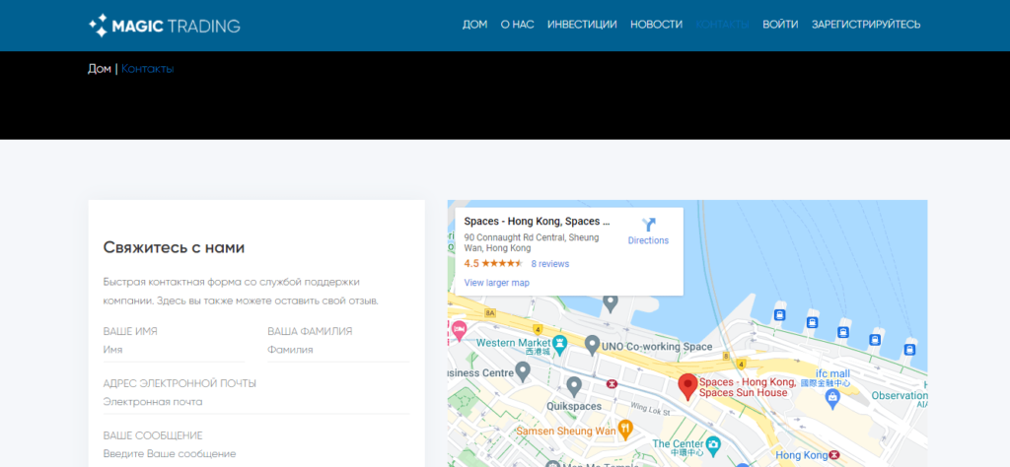The image size is (1010, 467).
Task: Click the Quikspaces map pin
Action: click(574, 386)
